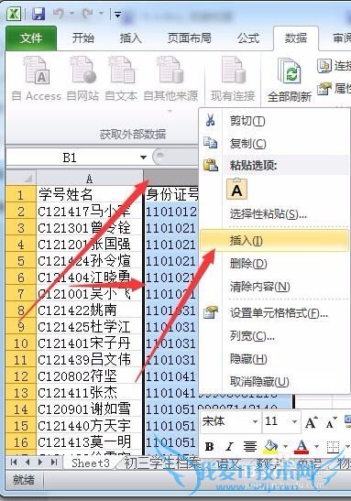Click cell containing C121440方天宇
This screenshot has height=501, width=351.
coord(90,426)
